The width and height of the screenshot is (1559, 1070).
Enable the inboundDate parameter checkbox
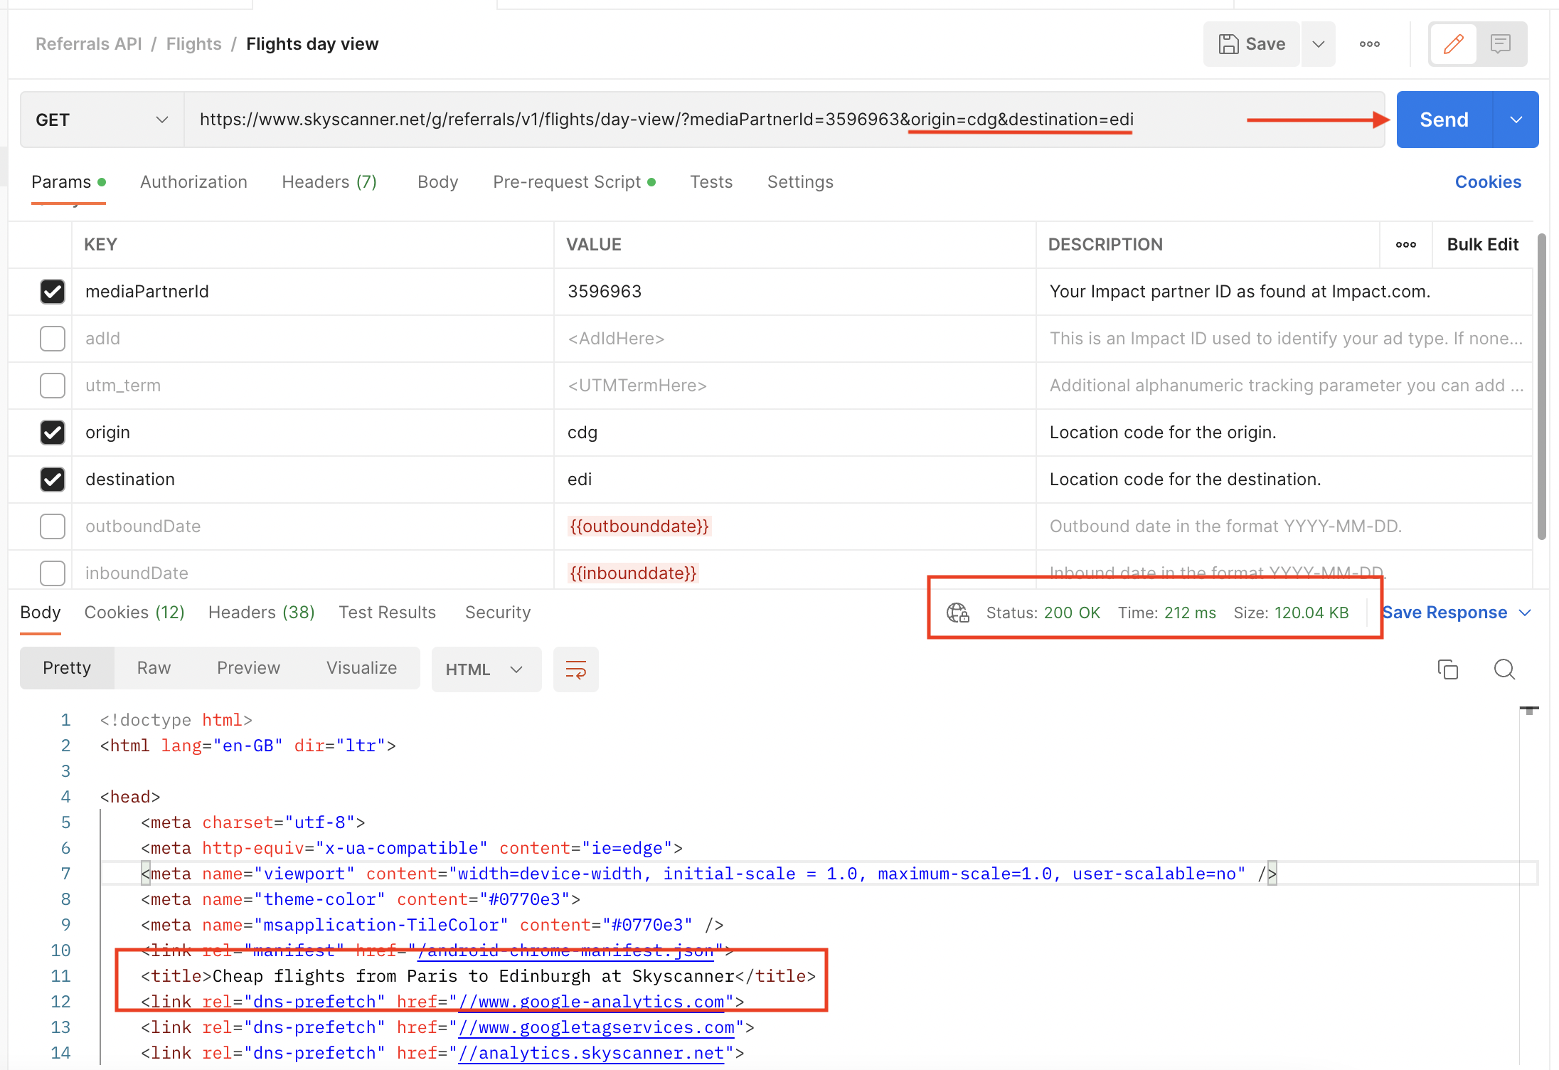point(53,573)
